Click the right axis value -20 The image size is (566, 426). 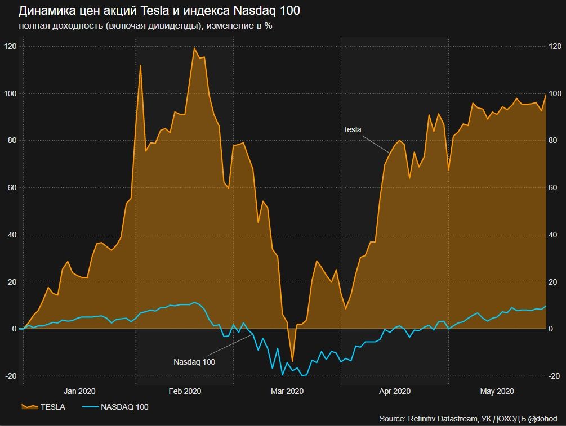[x=554, y=376]
